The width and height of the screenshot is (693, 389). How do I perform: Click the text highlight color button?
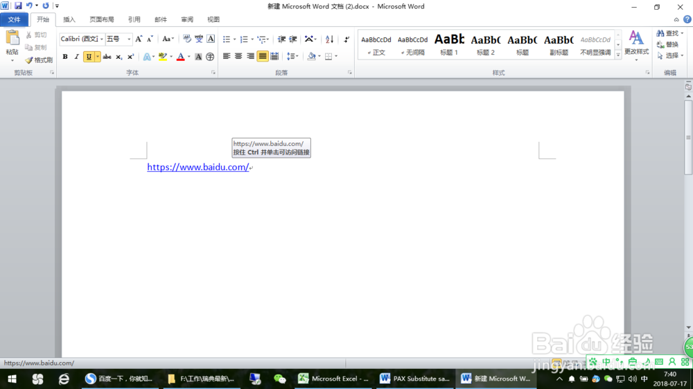[x=163, y=57]
